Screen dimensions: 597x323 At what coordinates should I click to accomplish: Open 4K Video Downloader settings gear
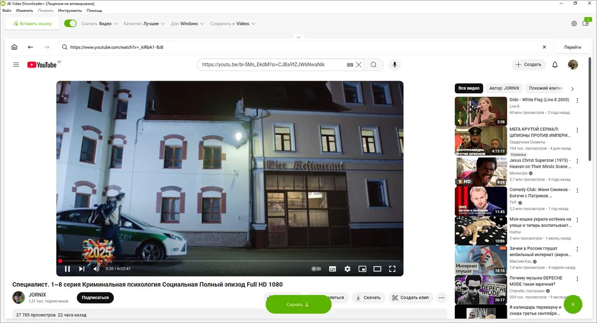coord(574,24)
